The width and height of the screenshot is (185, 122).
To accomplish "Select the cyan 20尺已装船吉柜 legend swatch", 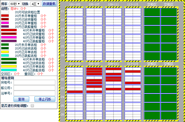I will [5, 55].
